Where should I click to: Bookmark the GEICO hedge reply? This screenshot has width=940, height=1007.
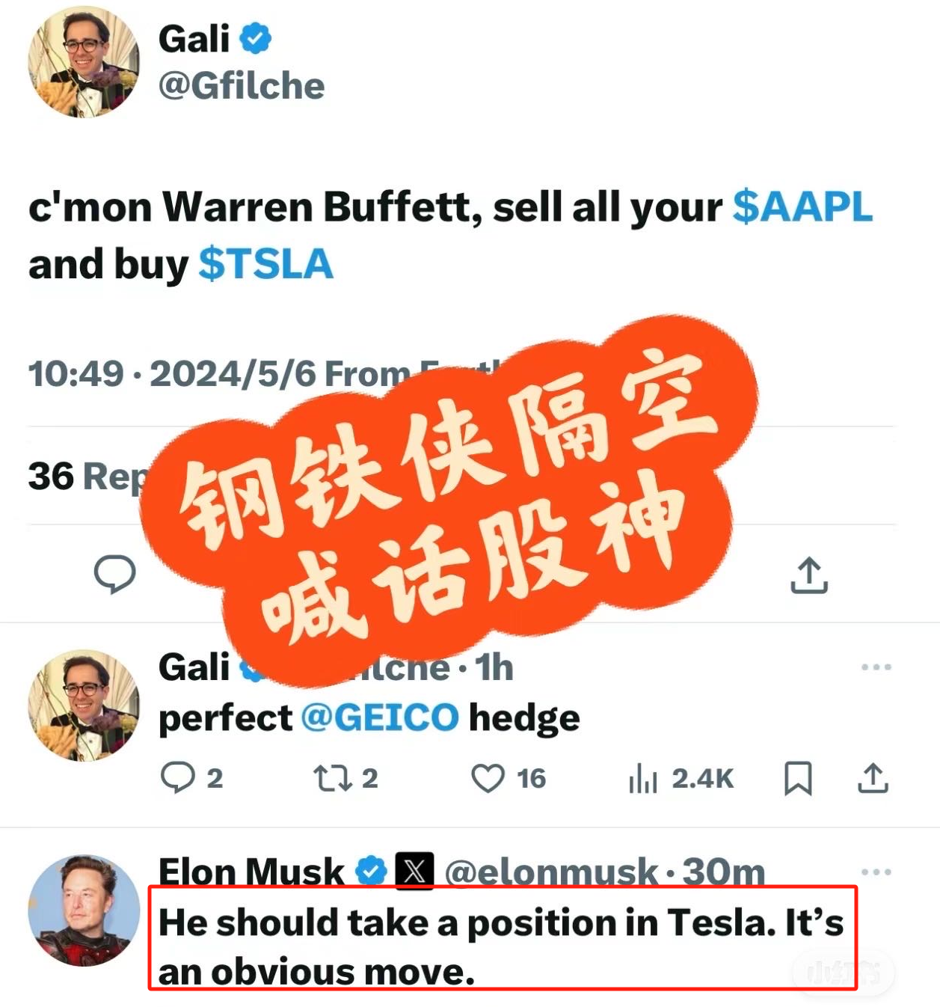[798, 778]
